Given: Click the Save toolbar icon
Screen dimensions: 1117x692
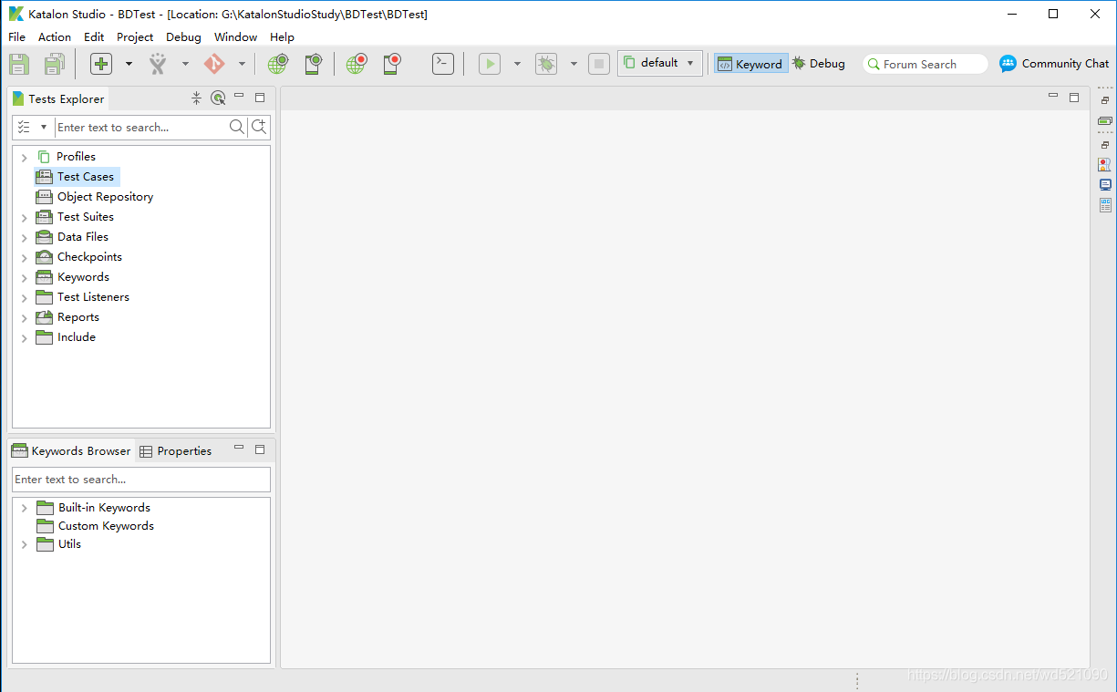Looking at the screenshot, I should click(x=19, y=64).
